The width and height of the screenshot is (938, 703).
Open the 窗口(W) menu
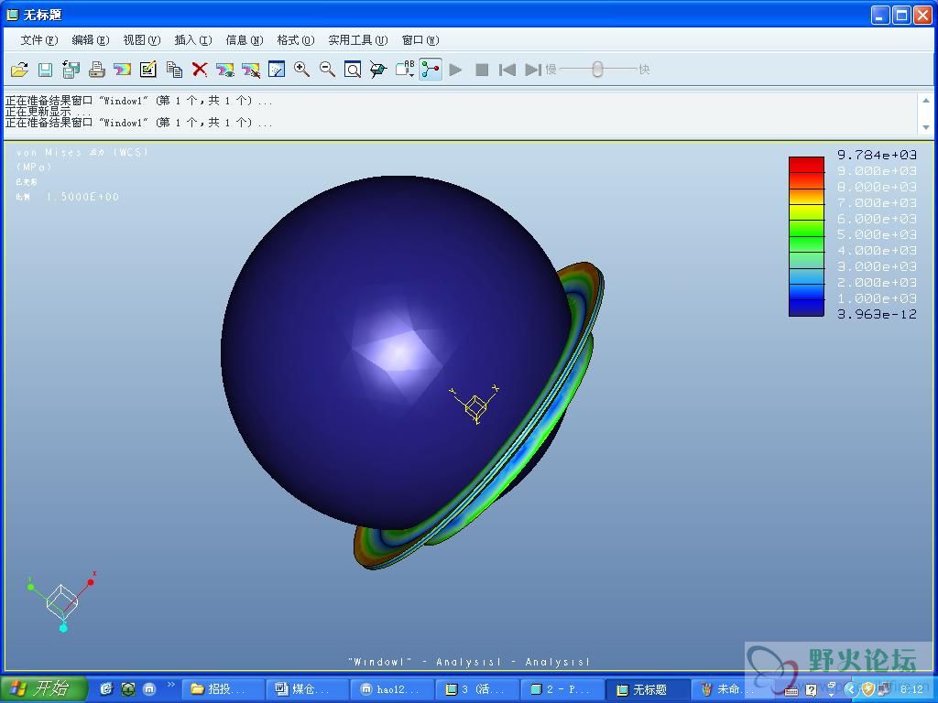420,40
